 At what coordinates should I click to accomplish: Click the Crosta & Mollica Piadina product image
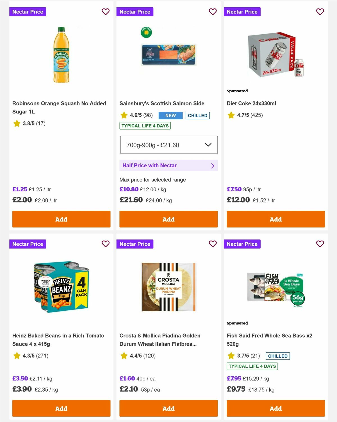click(168, 286)
